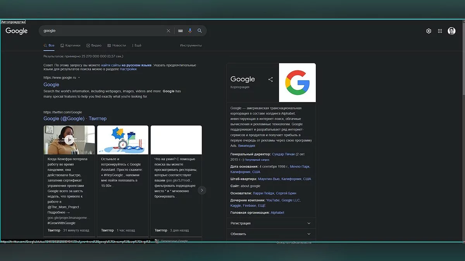Screen dimensions: 465x261
Task: Click about.google site text
Action: [250, 186]
